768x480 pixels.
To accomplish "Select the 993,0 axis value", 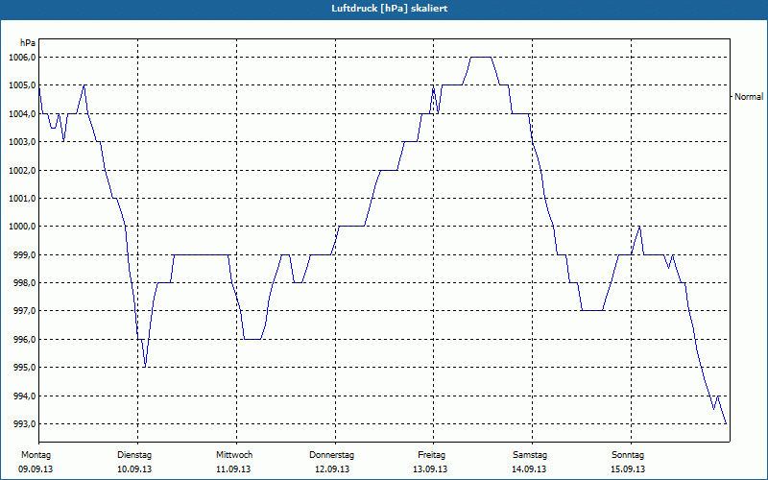I will [25, 424].
